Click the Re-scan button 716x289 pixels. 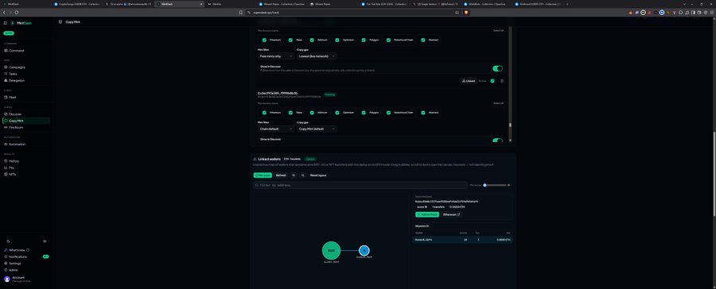[x=263, y=175]
